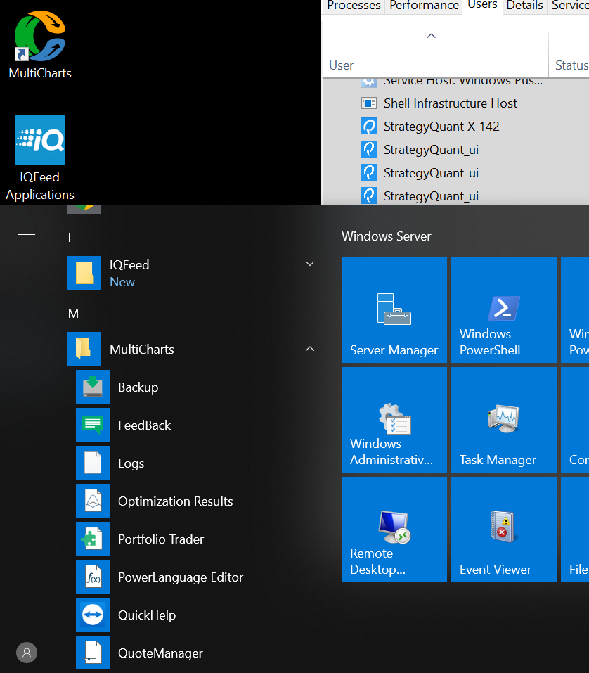Click the QuoteManager label
Viewport: 589px width, 673px height.
coord(160,653)
